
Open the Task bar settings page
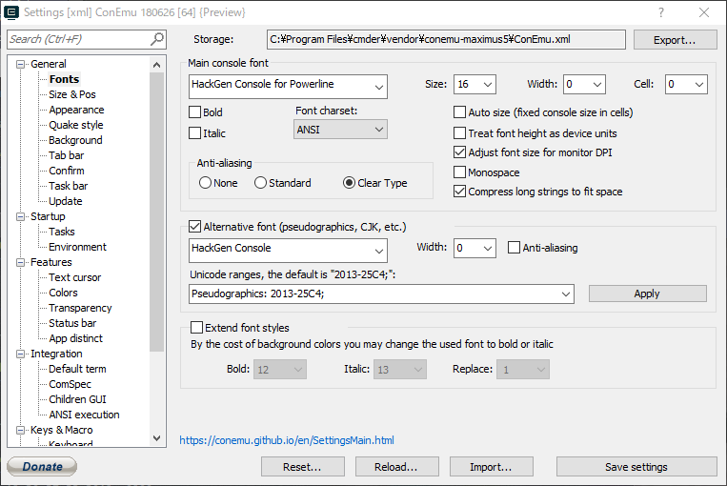click(x=69, y=186)
